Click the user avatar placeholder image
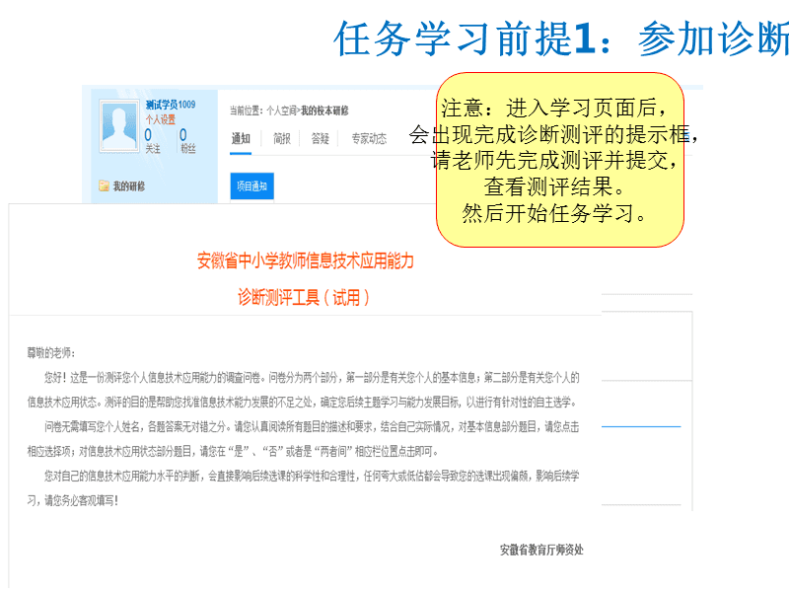The image size is (789, 592). [x=118, y=125]
